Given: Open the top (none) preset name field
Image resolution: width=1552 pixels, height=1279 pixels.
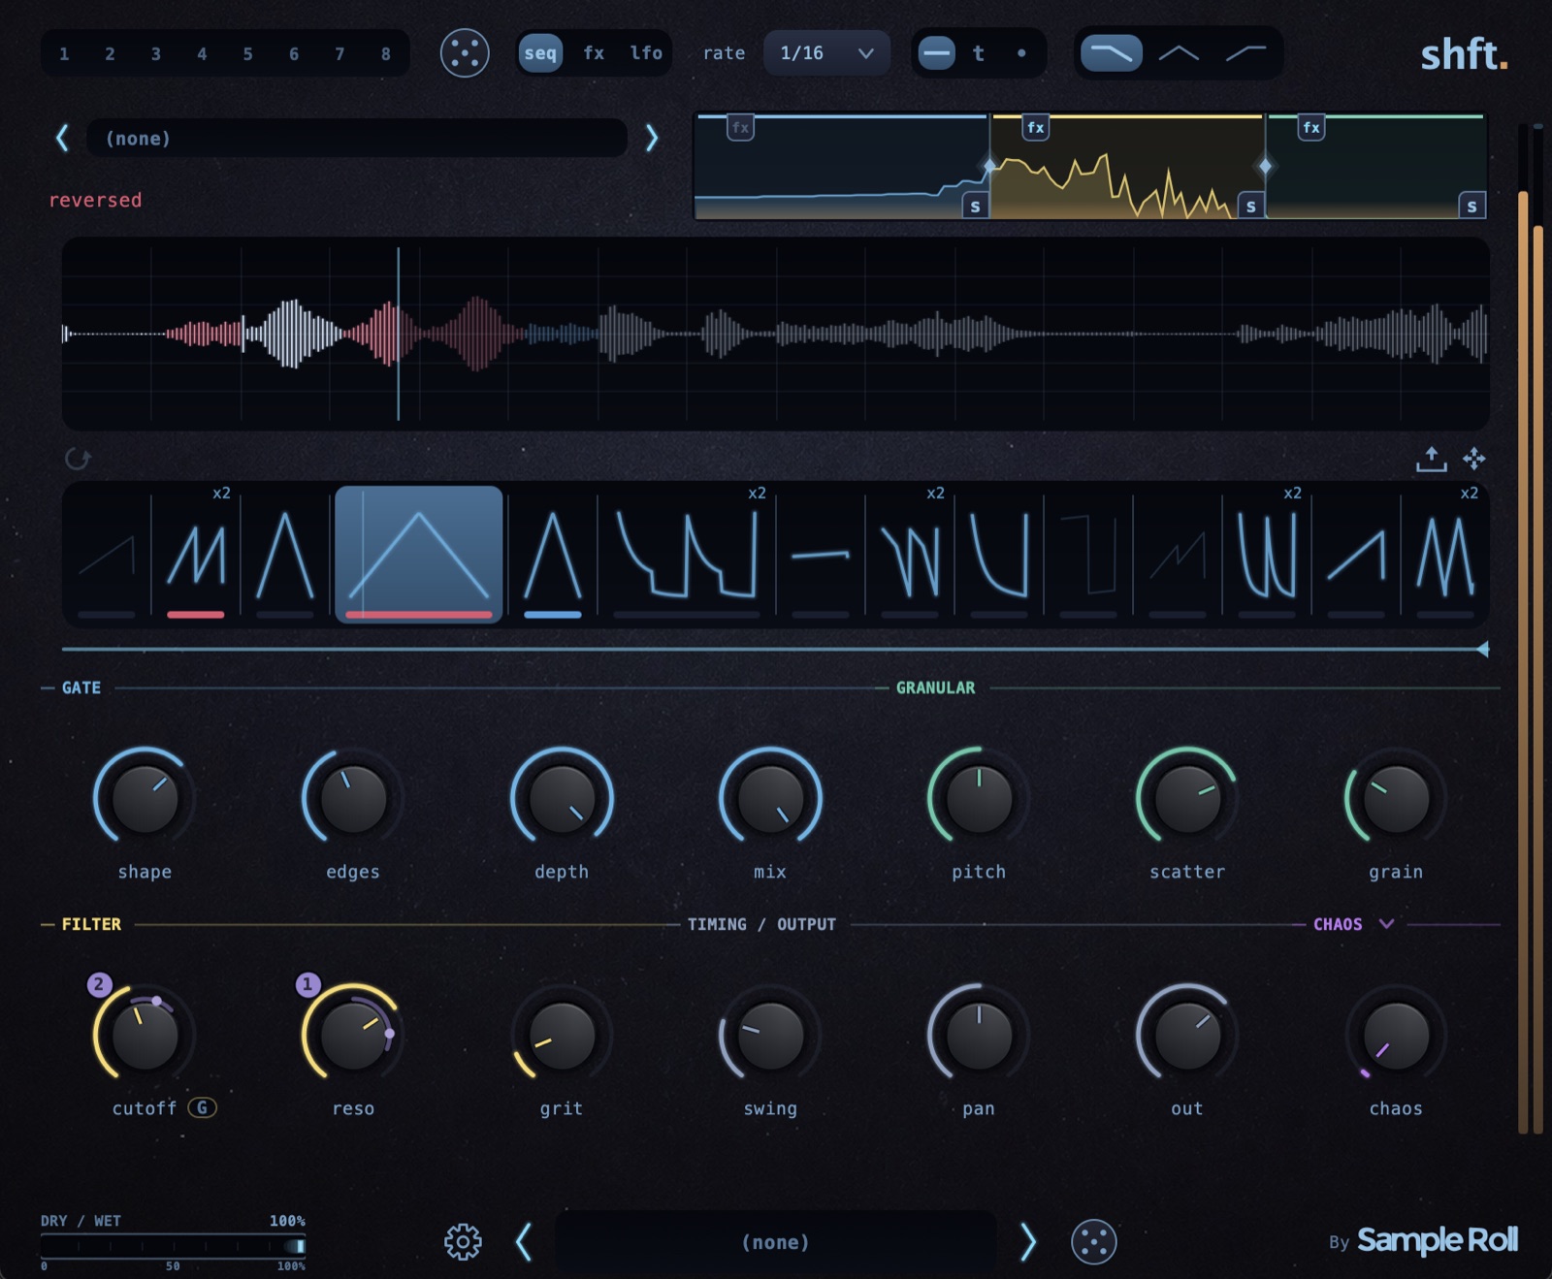Looking at the screenshot, I should coord(357,138).
